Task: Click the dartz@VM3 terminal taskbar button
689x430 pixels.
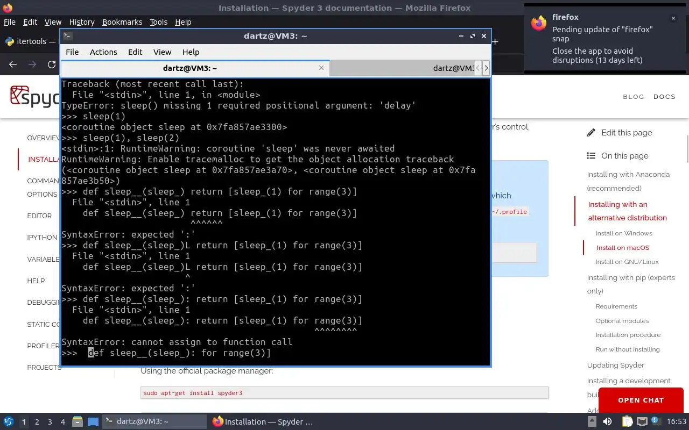Action: click(153, 422)
